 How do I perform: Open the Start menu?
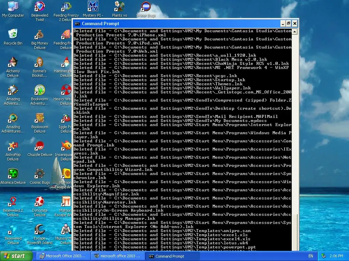point(16,256)
